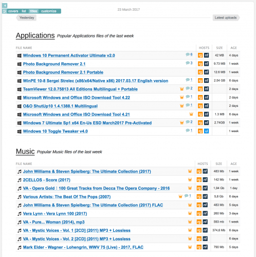Click nf host icon in Mystic Voices Vol. 2 row
The height and width of the screenshot is (257, 256).
point(205,238)
